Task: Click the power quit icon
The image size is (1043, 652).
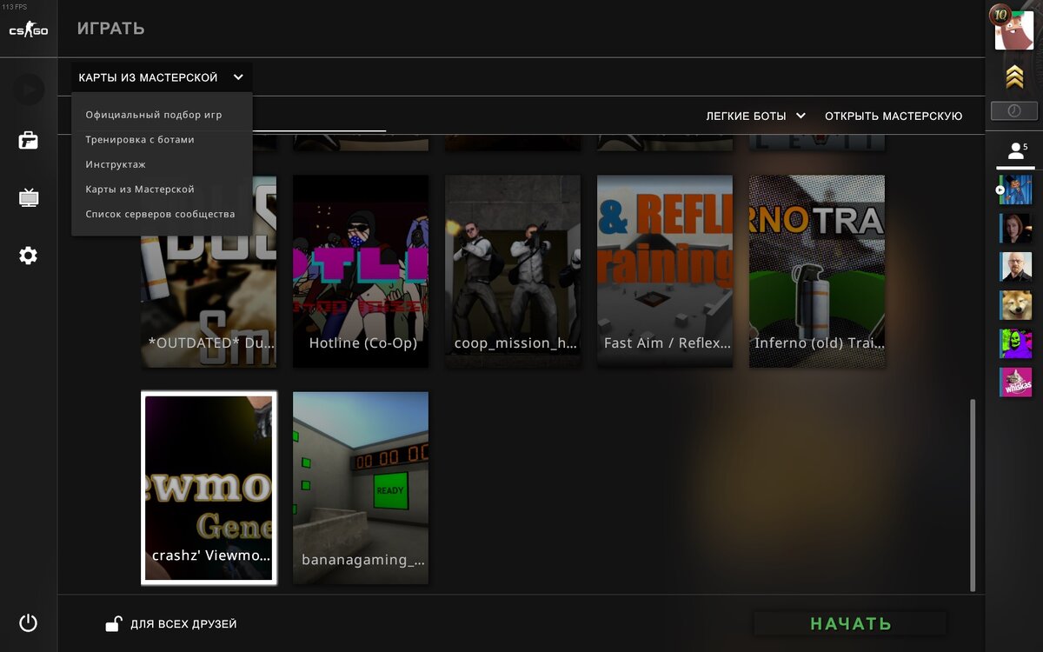Action: (x=29, y=622)
